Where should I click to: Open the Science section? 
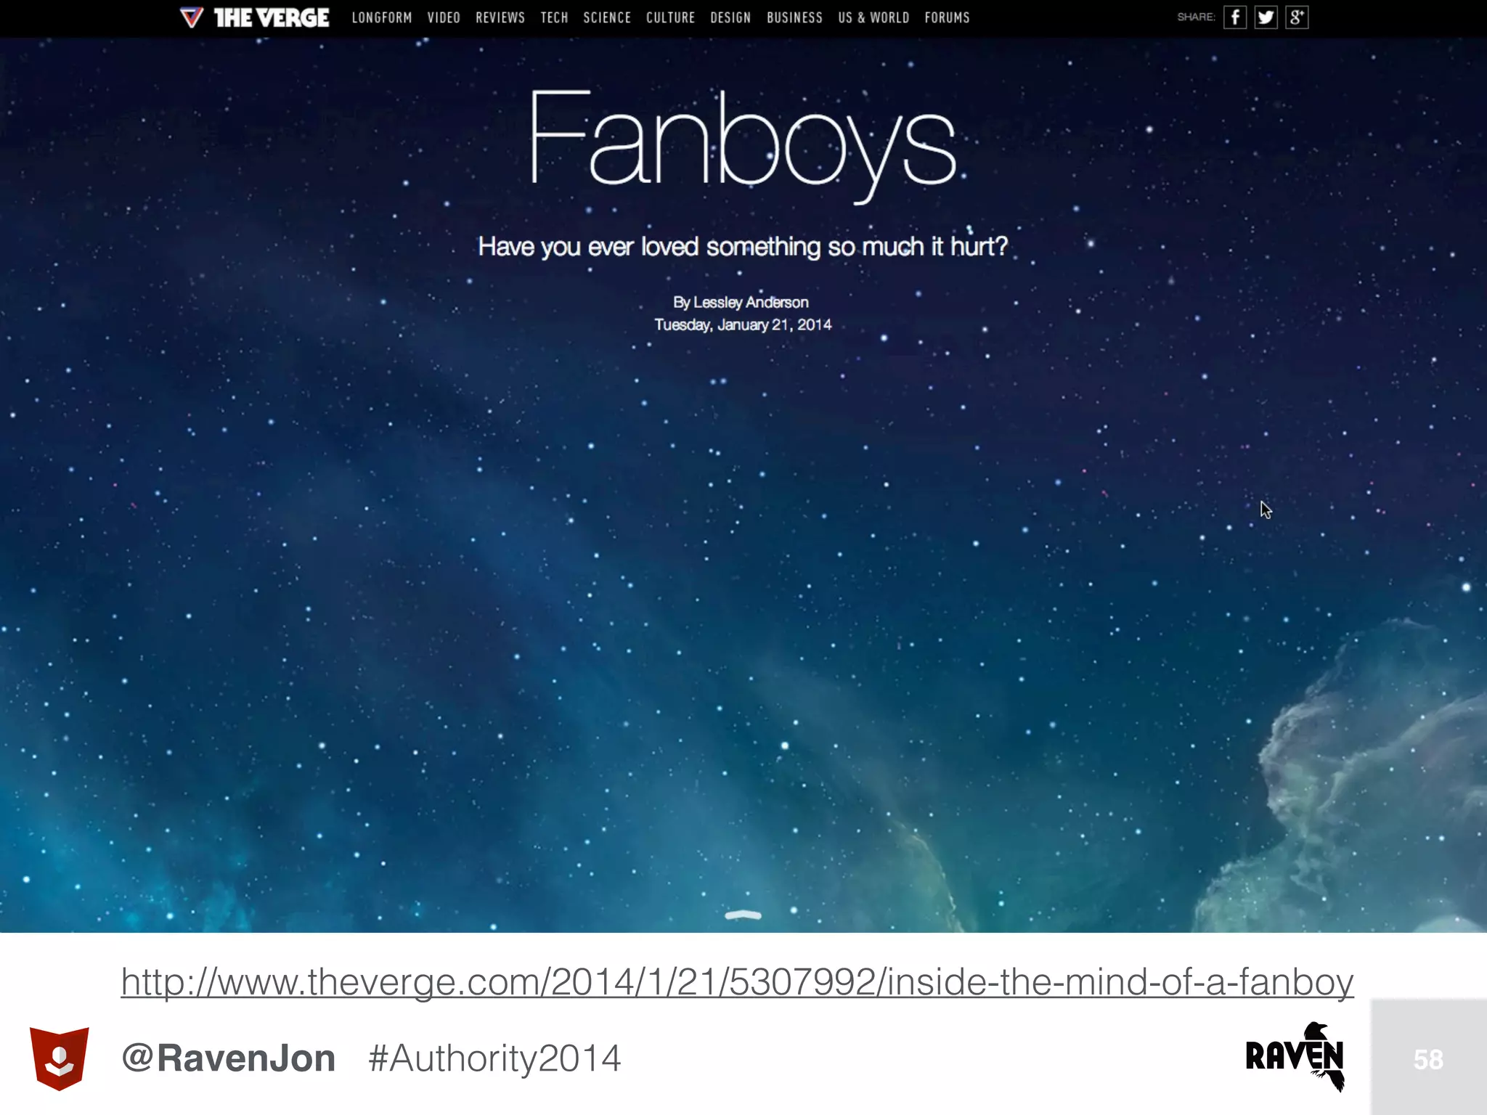(x=607, y=17)
